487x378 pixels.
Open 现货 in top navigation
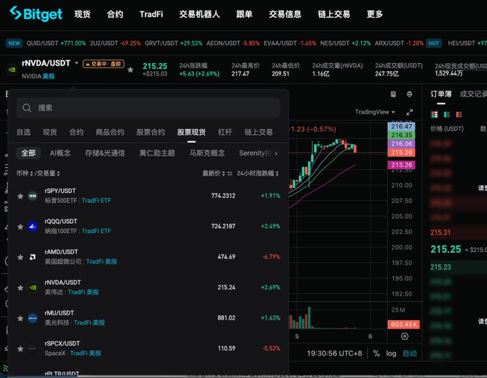tap(82, 14)
